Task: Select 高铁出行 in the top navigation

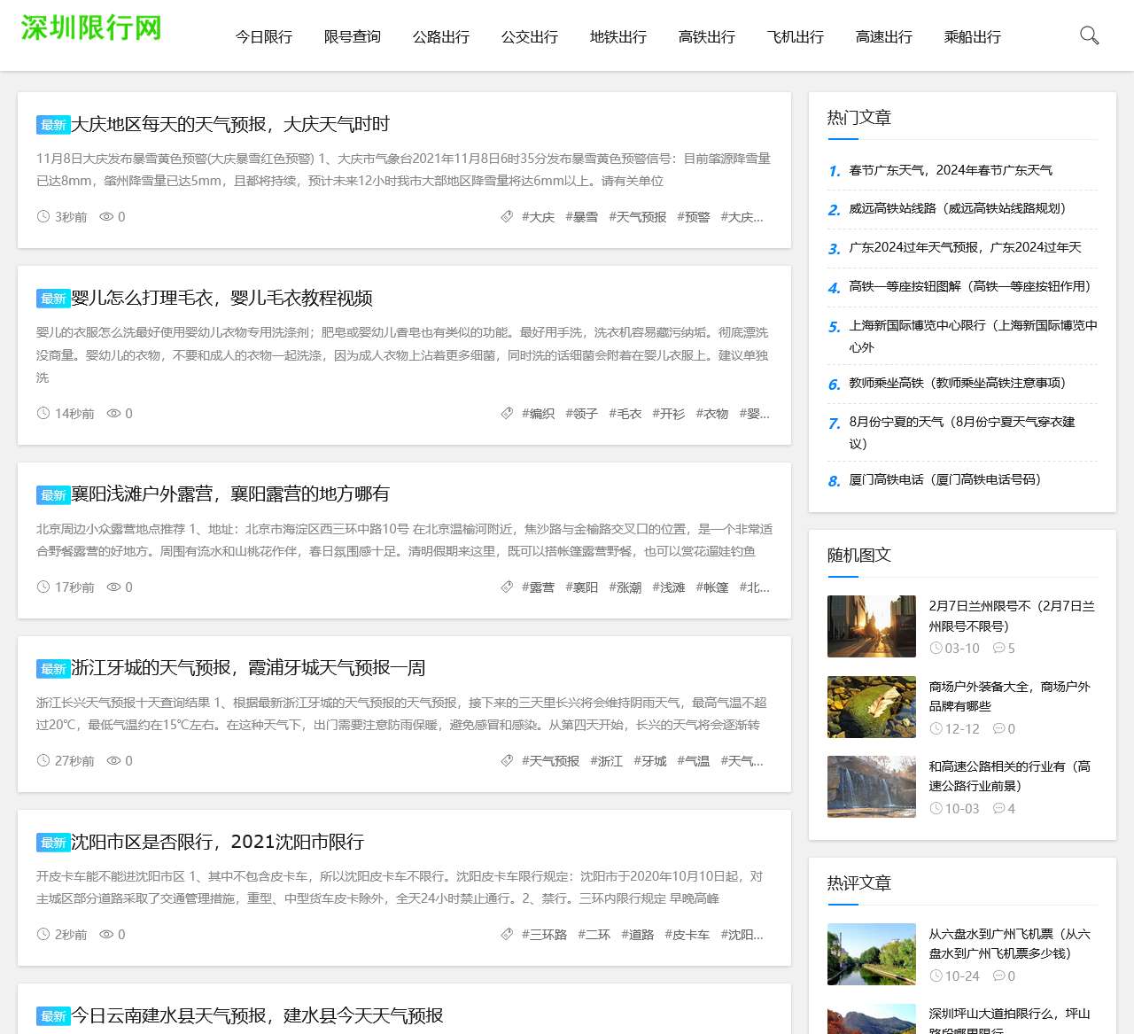Action: [x=706, y=37]
